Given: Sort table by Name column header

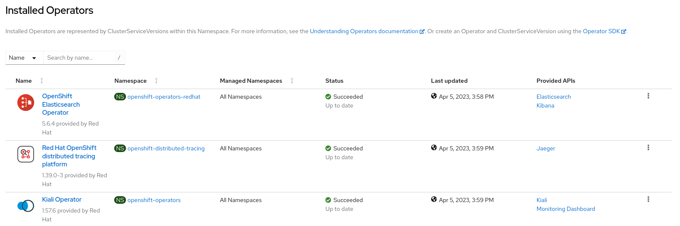Looking at the screenshot, I should [24, 81].
